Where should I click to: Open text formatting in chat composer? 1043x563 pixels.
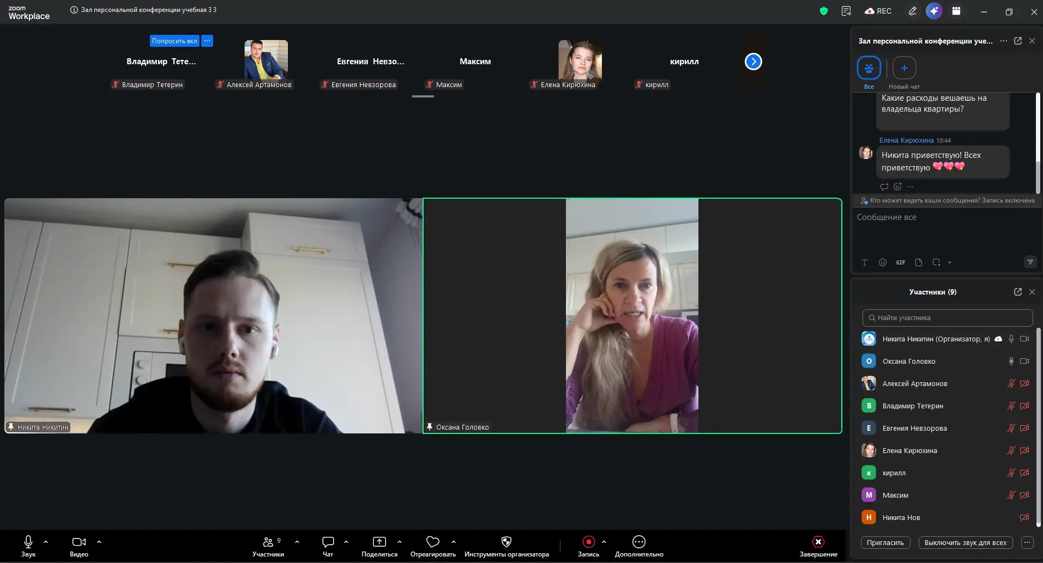click(865, 262)
